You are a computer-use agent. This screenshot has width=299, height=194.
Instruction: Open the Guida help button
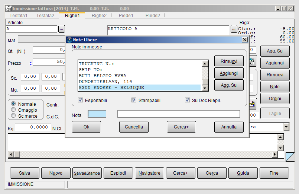click(x=243, y=173)
